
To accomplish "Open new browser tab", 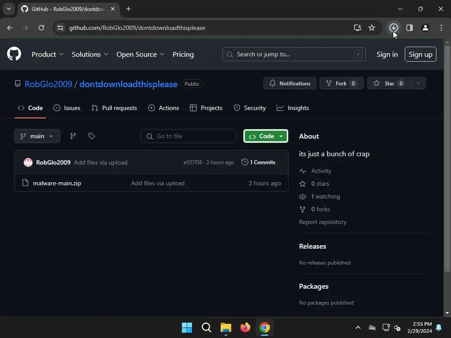I will point(129,9).
